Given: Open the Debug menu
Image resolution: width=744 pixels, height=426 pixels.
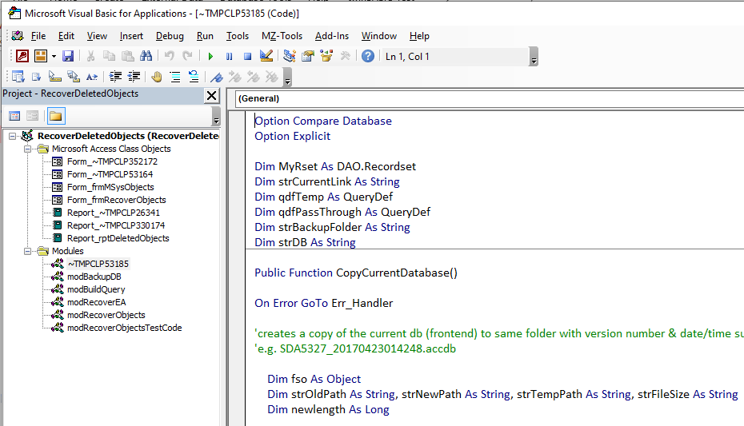Looking at the screenshot, I should point(170,36).
